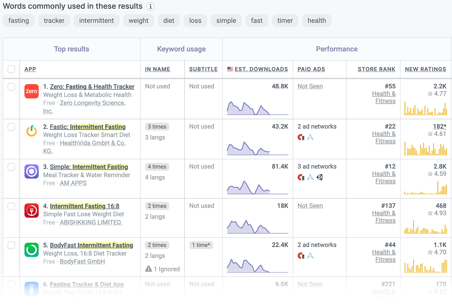Screen dimensions: 452x305
Task: Select the 'fast' keyword chip
Action: coord(257,21)
